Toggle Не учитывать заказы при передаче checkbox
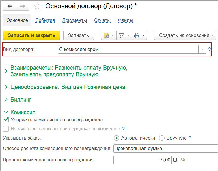 click(6, 129)
